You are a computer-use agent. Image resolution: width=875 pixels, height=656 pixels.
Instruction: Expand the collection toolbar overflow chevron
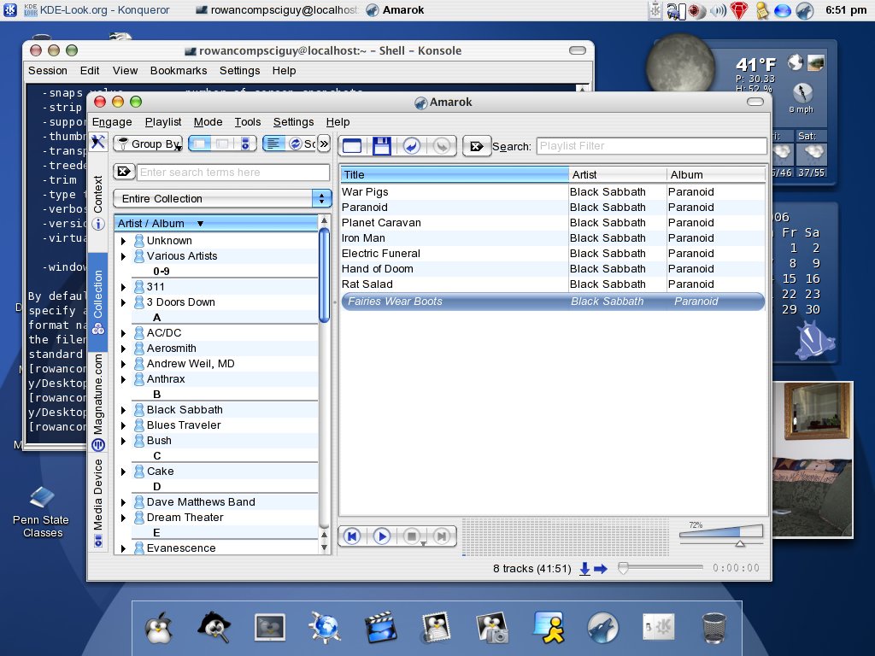click(324, 143)
